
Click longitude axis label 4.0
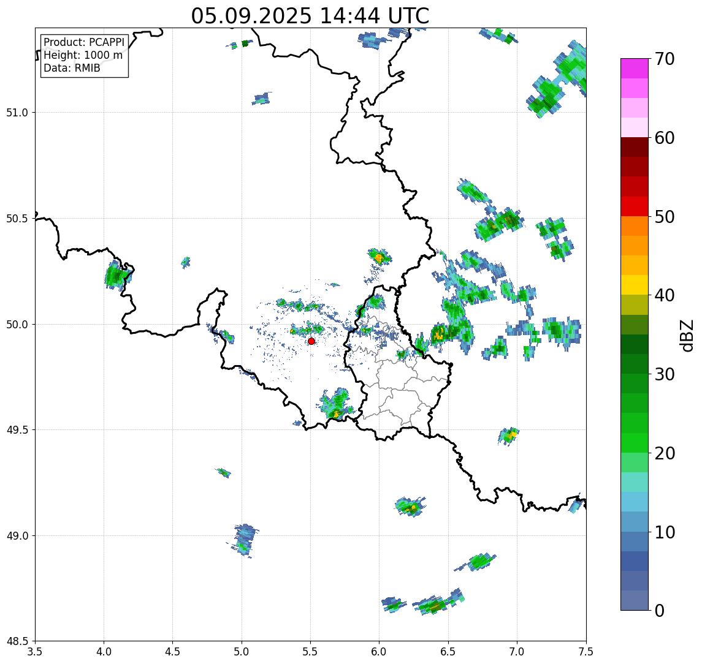pyautogui.click(x=104, y=652)
